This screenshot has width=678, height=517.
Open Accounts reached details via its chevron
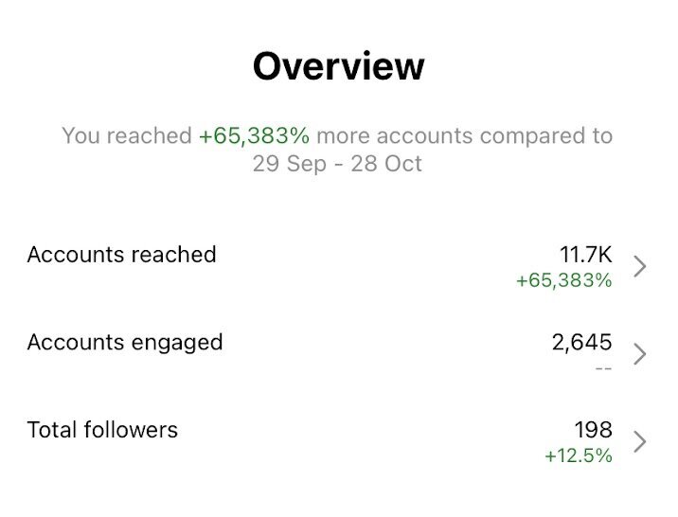[640, 266]
